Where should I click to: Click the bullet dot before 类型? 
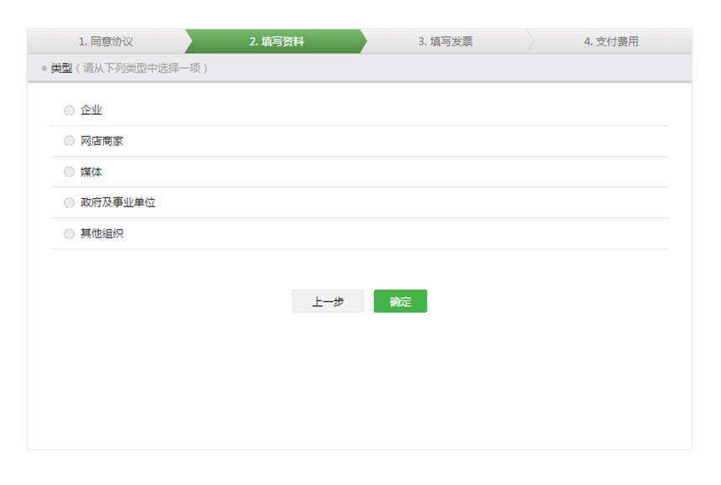44,68
